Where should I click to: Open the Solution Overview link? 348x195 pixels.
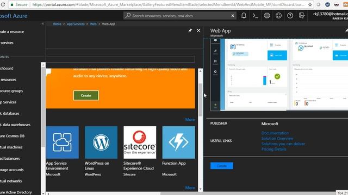pos(277,139)
